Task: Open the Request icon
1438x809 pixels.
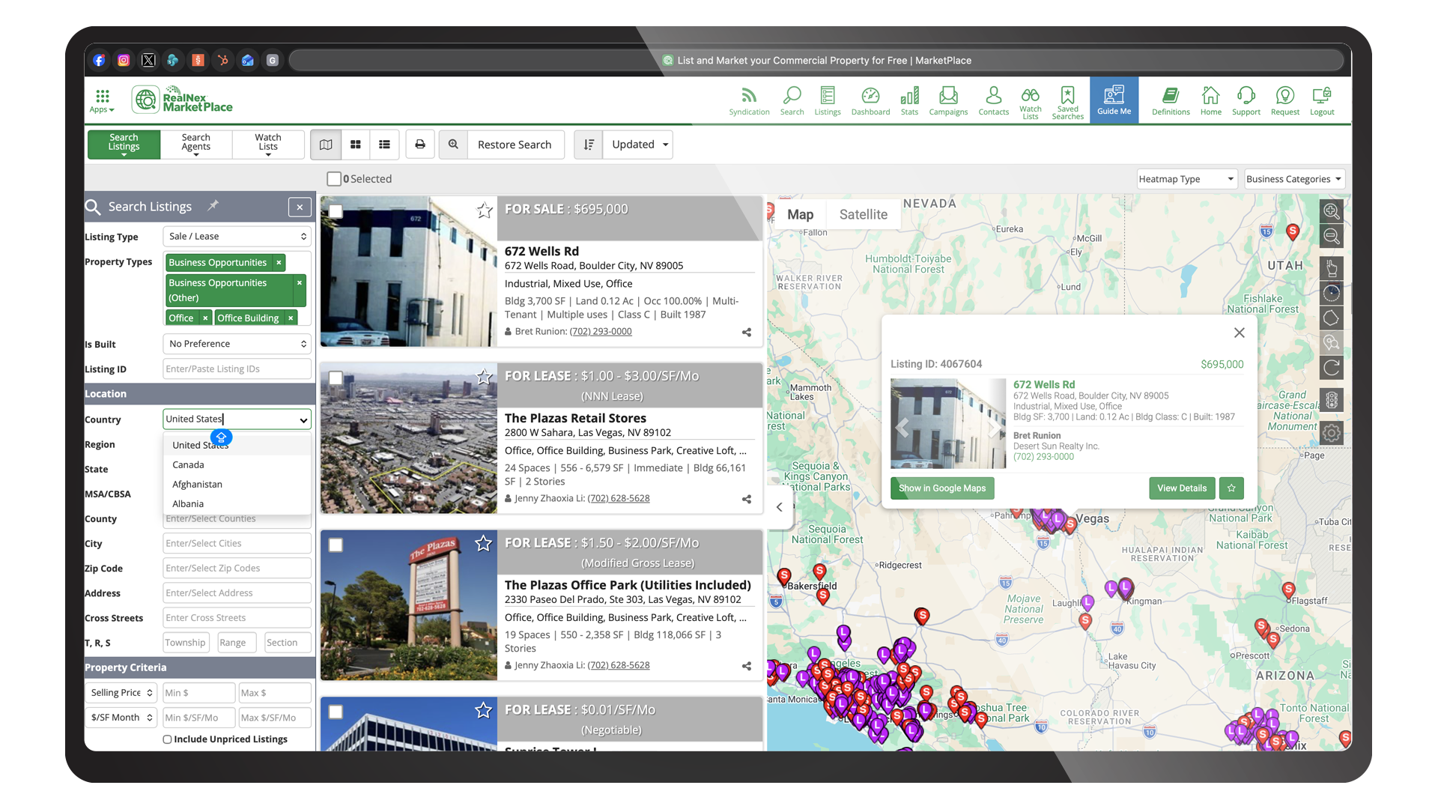Action: pos(1285,101)
